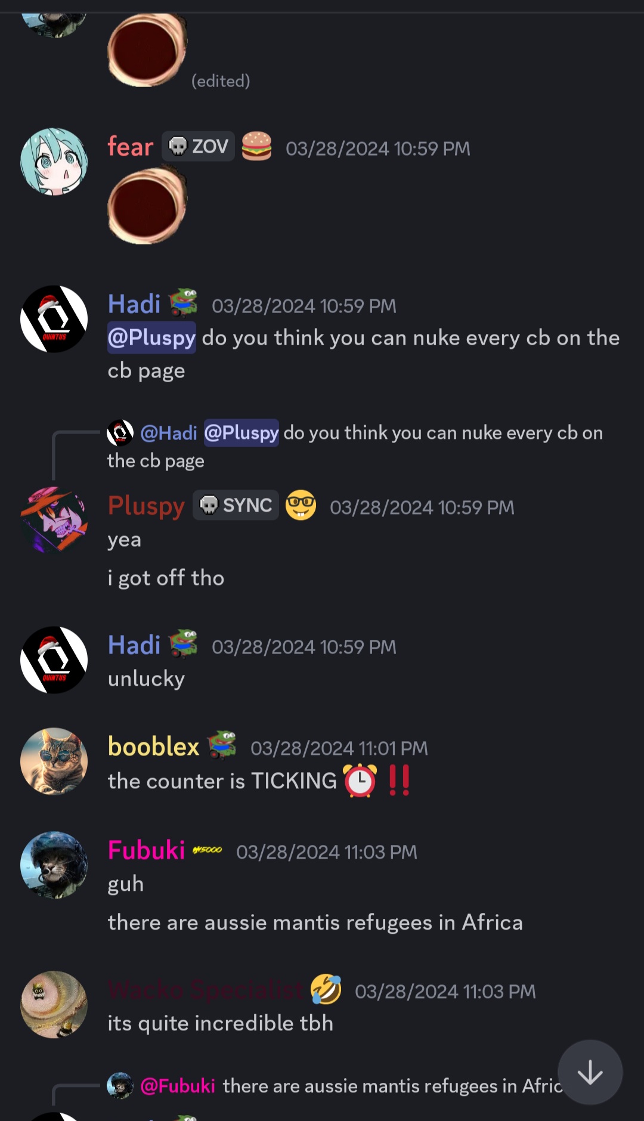Screen dimensions: 644x1121
Task: Tap the @Pluspy mention in Hadi's message
Action: coord(151,338)
